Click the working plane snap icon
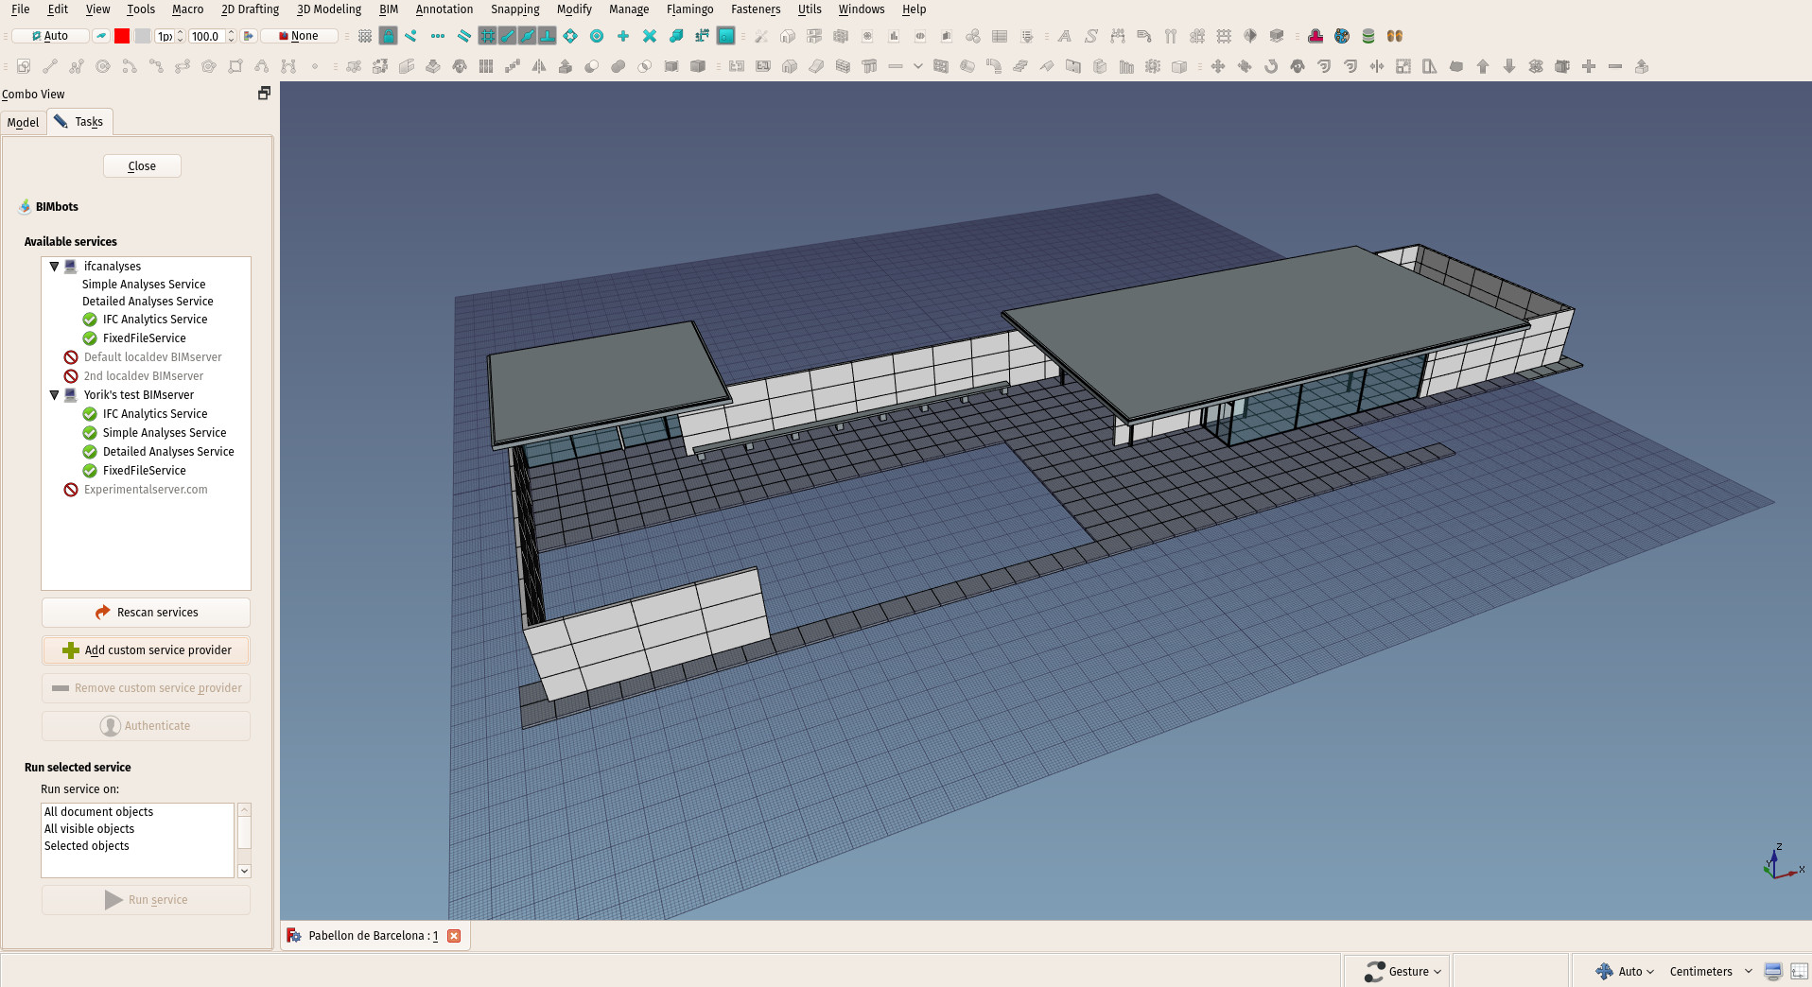The width and height of the screenshot is (1812, 987). tap(726, 36)
